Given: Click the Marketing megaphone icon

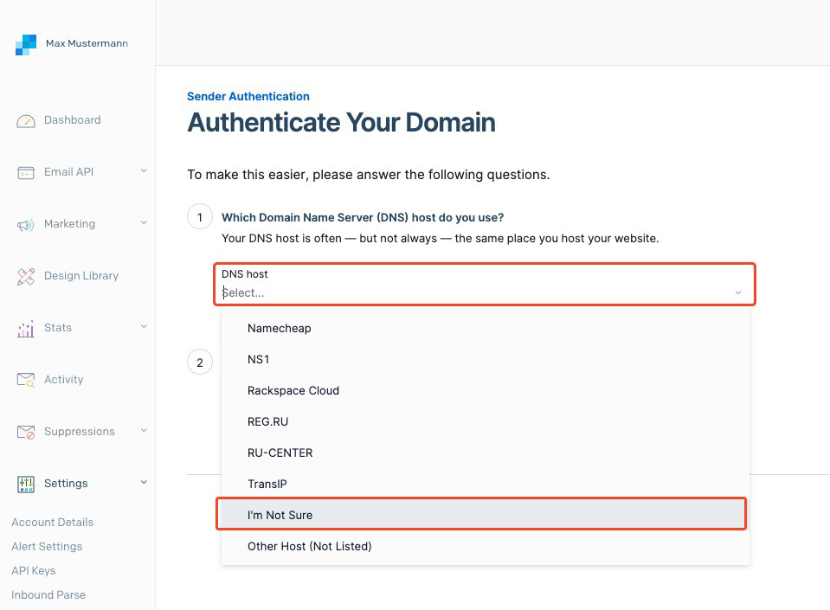Looking at the screenshot, I should (26, 225).
